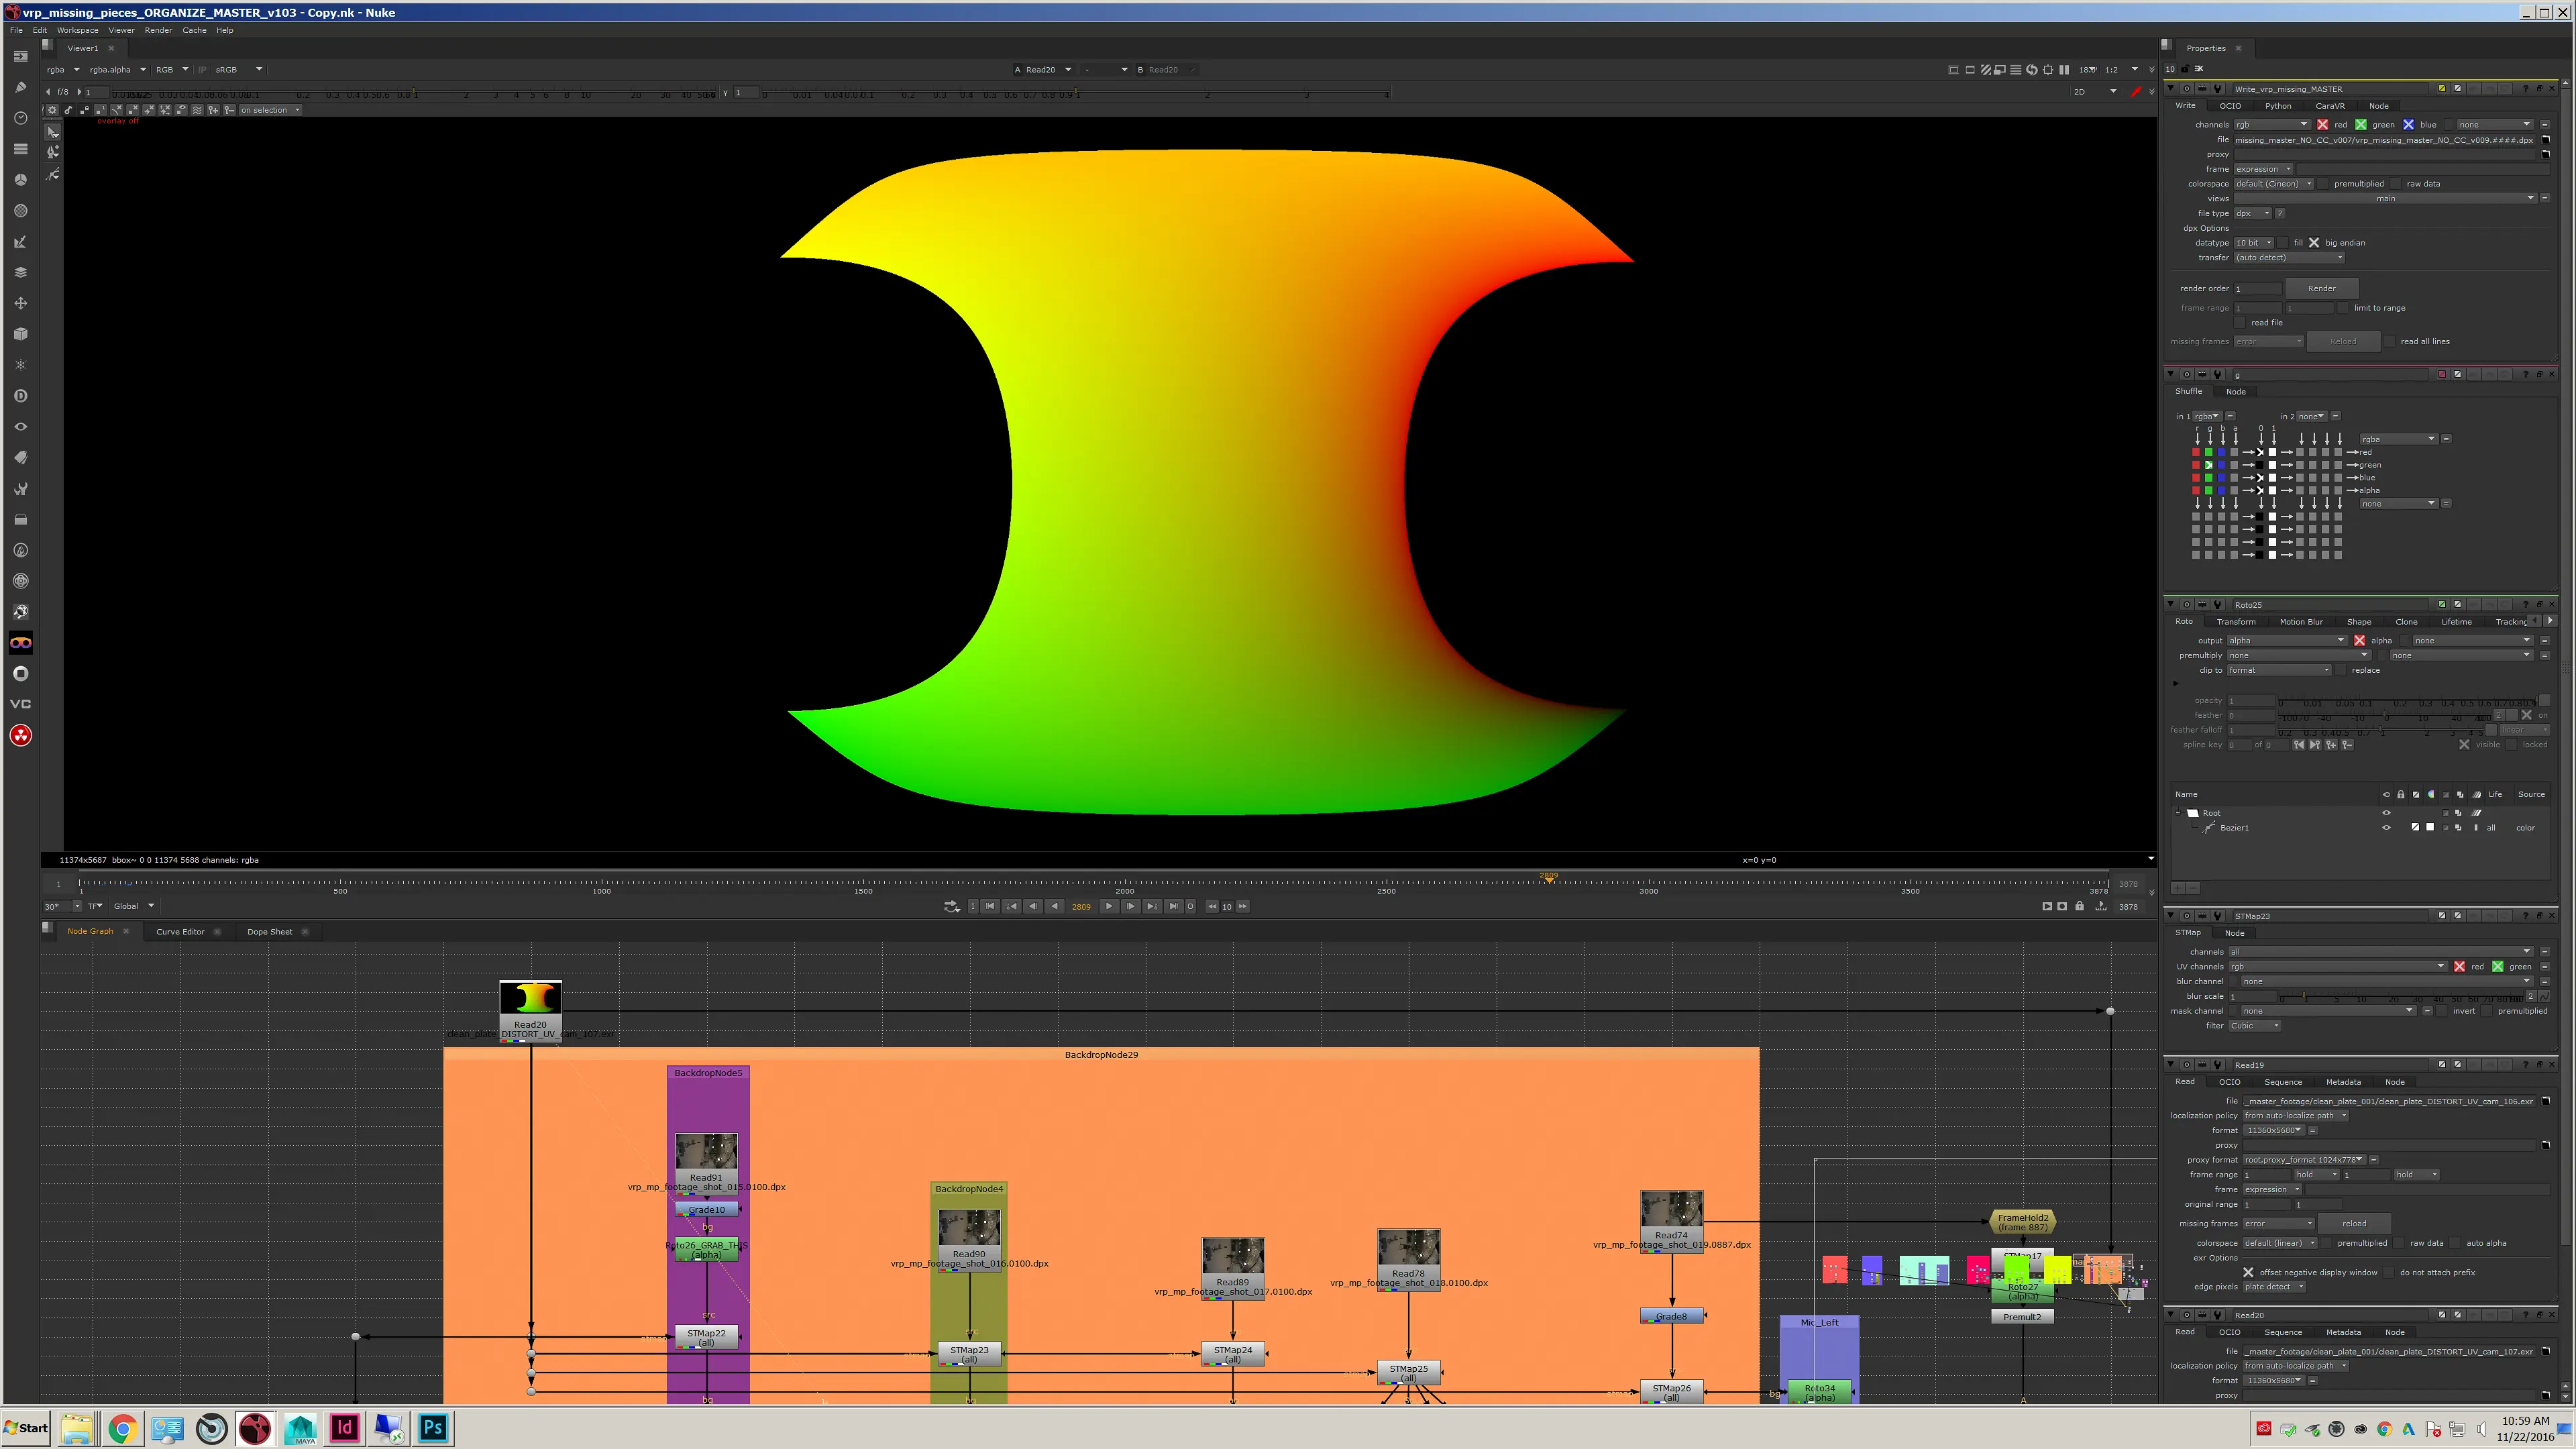The height and width of the screenshot is (1449, 2576).
Task: Select the arrow Select tool in viewer
Action: [x=53, y=132]
